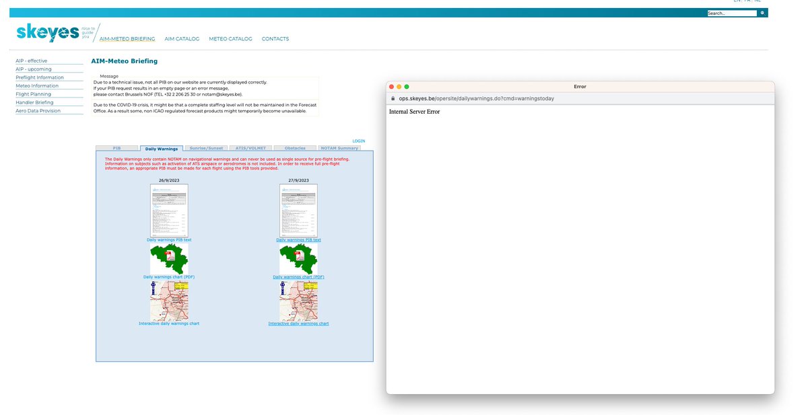808x415 pixels.
Task: Open the NOTAM Summary tab
Action: tap(339, 148)
